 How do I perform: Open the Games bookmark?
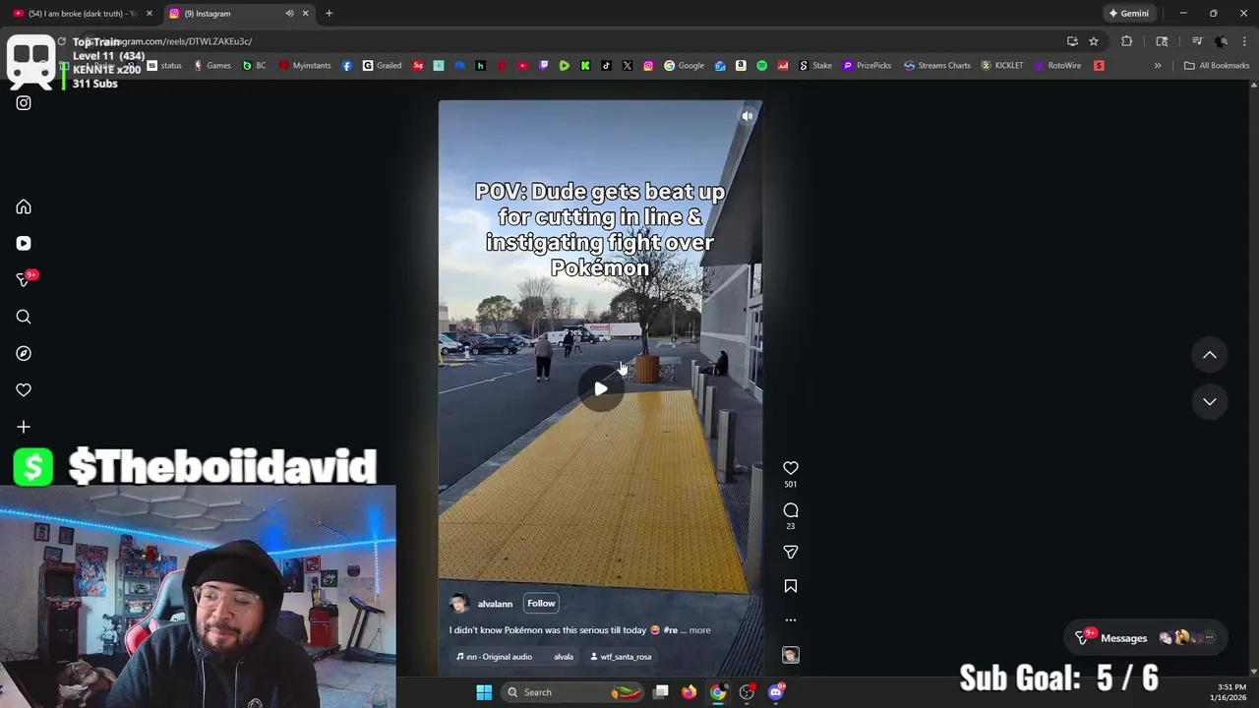coord(211,66)
